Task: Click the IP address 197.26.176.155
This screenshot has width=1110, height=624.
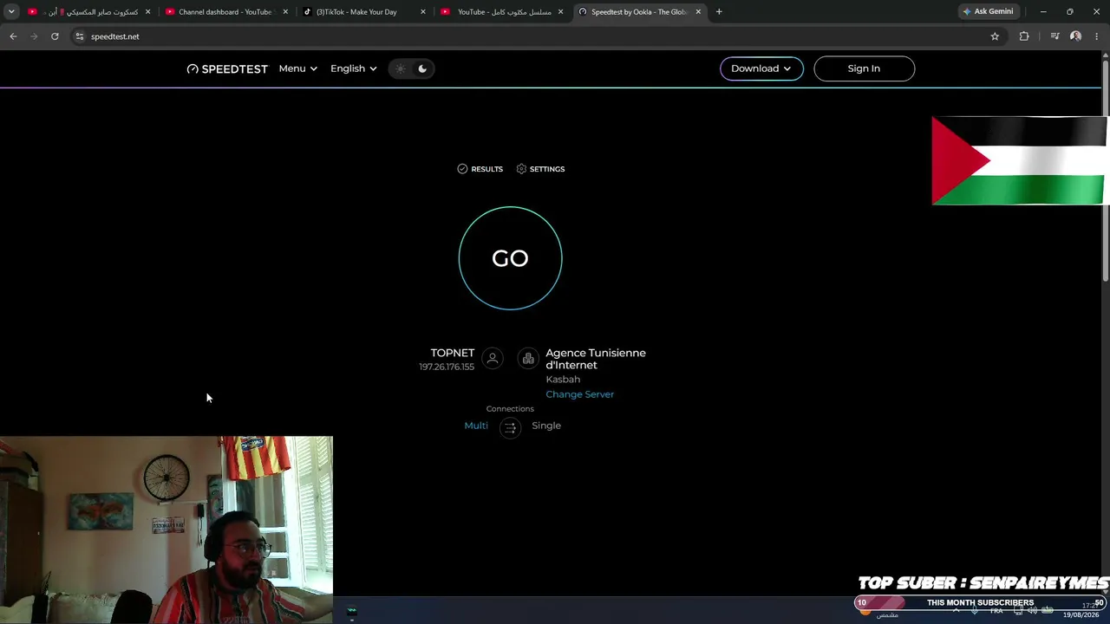Action: coord(447,367)
